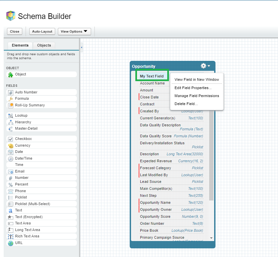The height and width of the screenshot is (257, 278).
Task: Switch to the Elements tab
Action: pos(20,45)
